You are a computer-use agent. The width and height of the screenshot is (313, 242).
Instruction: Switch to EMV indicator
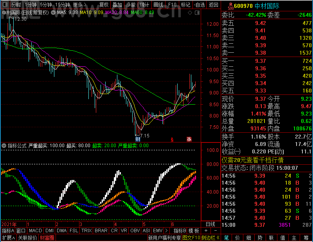click(x=158, y=231)
